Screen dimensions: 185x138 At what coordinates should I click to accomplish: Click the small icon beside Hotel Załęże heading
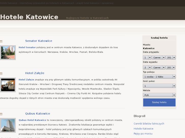[1, 74]
